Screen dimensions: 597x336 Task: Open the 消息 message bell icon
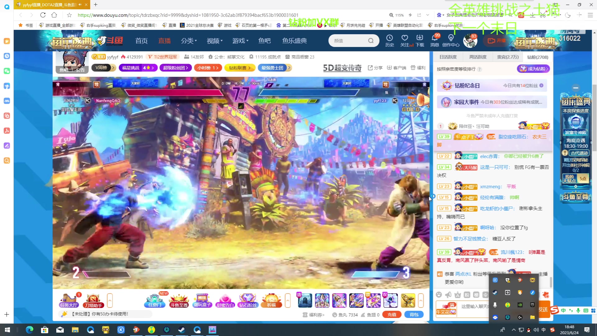(435, 41)
